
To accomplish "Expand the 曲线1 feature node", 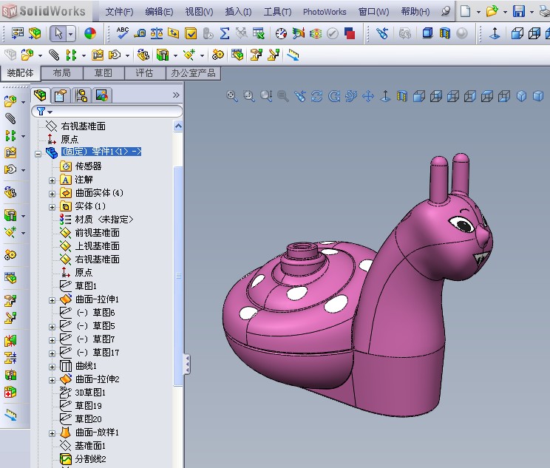I will pos(52,367).
